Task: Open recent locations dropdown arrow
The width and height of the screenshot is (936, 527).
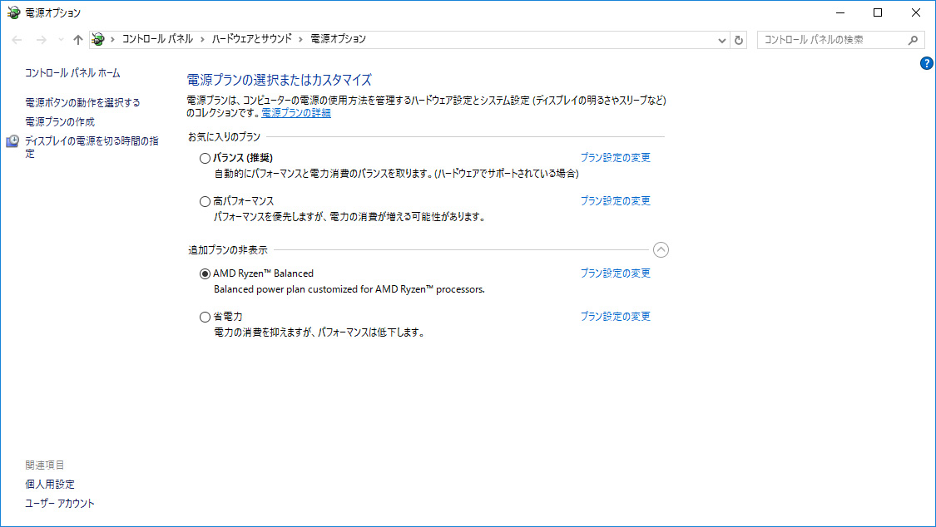Action: [x=61, y=40]
